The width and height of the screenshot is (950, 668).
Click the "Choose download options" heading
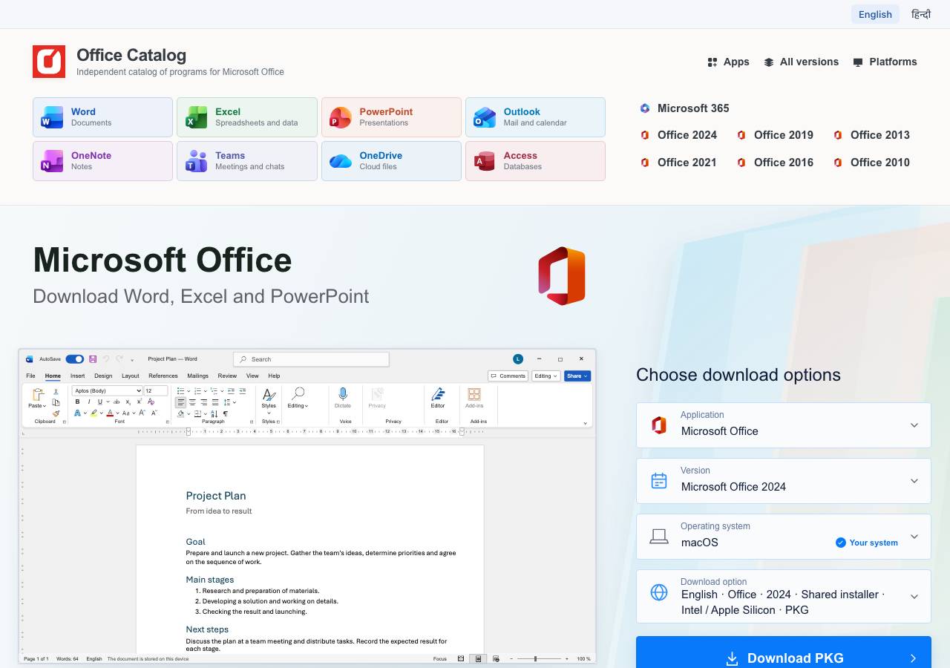pyautogui.click(x=738, y=375)
